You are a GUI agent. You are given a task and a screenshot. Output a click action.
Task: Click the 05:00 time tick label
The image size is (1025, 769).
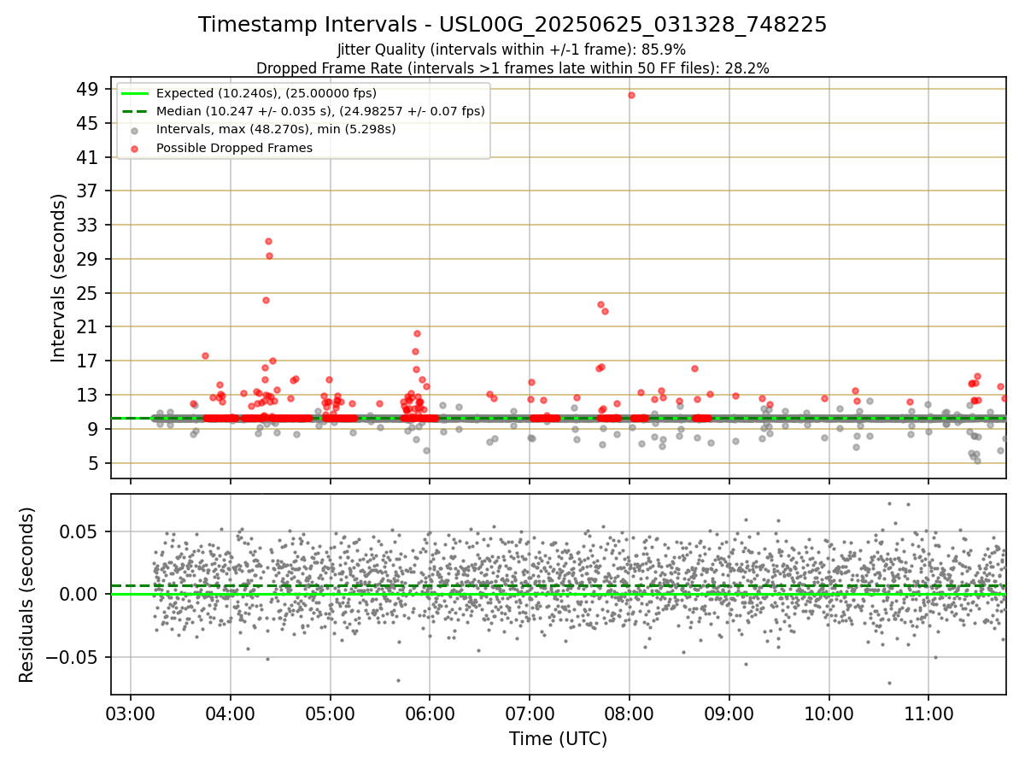pos(330,713)
